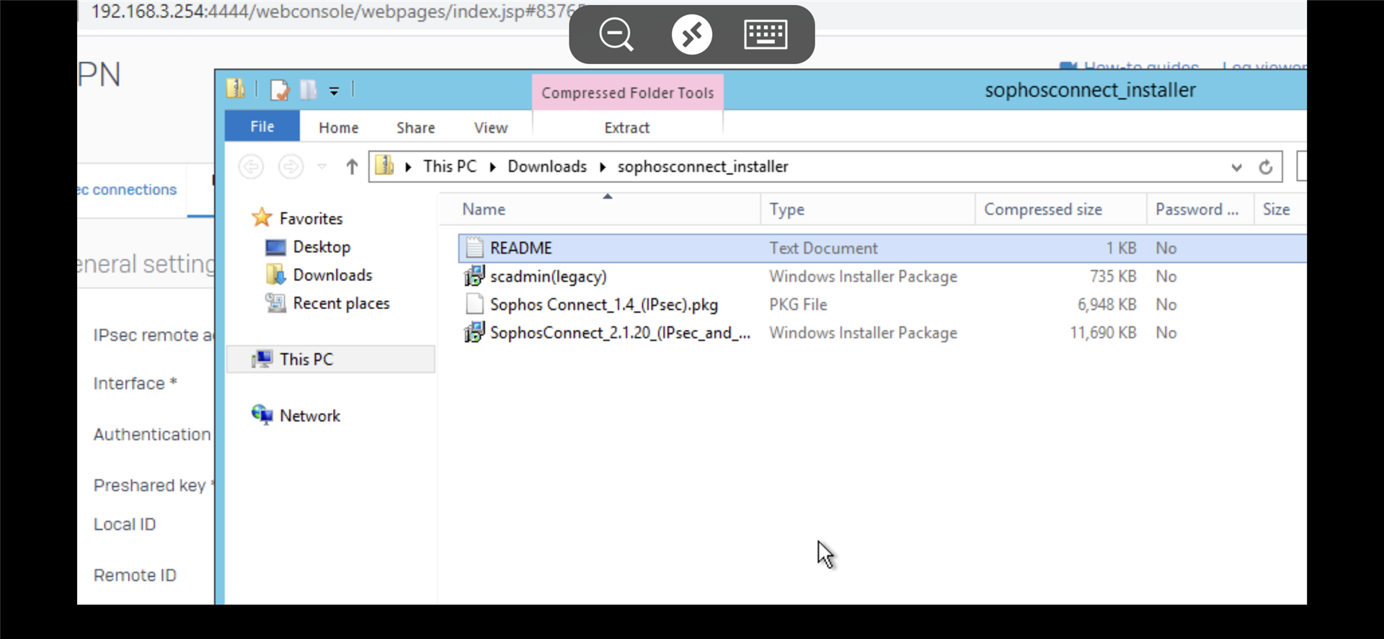Image resolution: width=1384 pixels, height=639 pixels.
Task: Click the Recent places icon in Favorites
Action: click(275, 303)
